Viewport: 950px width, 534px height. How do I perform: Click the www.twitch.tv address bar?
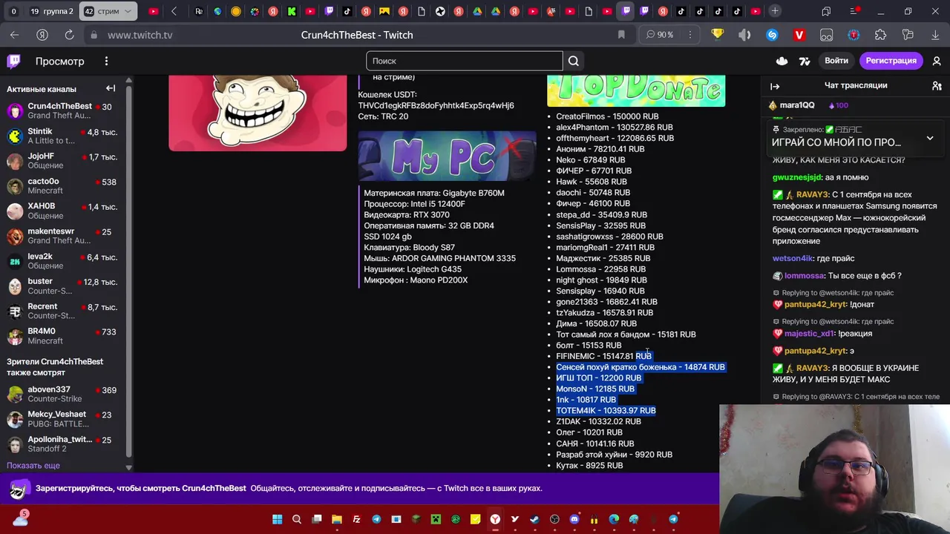tap(140, 35)
